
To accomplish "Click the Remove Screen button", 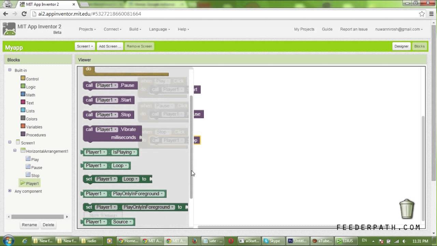I will tap(139, 46).
